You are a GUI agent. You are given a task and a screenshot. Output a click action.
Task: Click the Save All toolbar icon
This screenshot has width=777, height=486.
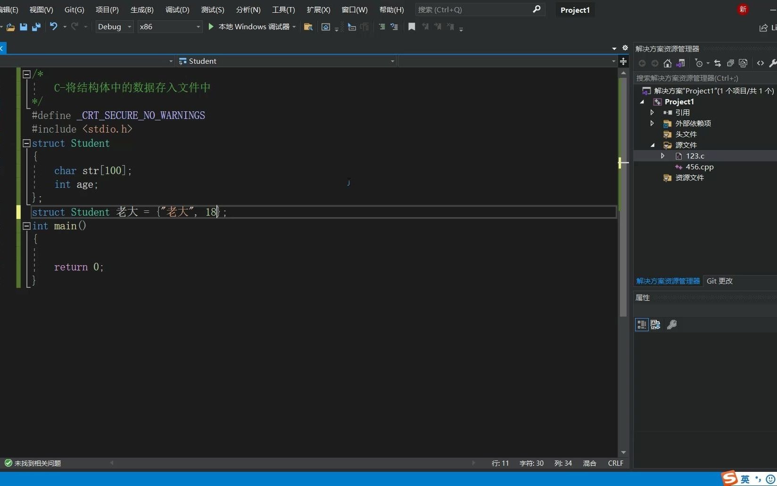click(36, 27)
